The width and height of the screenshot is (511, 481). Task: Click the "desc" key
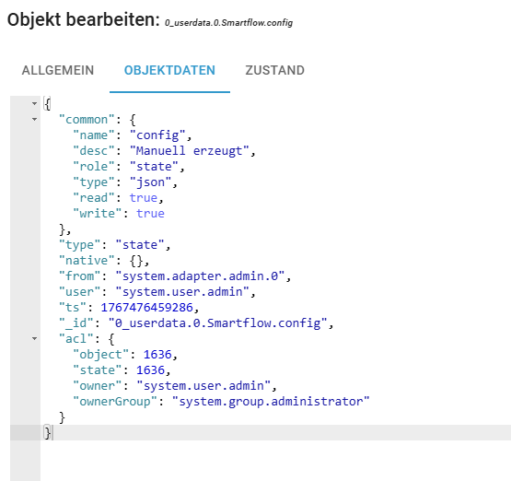(94, 151)
